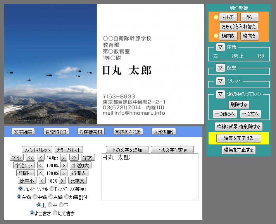Select vertical position 中
276x224 pixels.
click(x=50, y=205)
